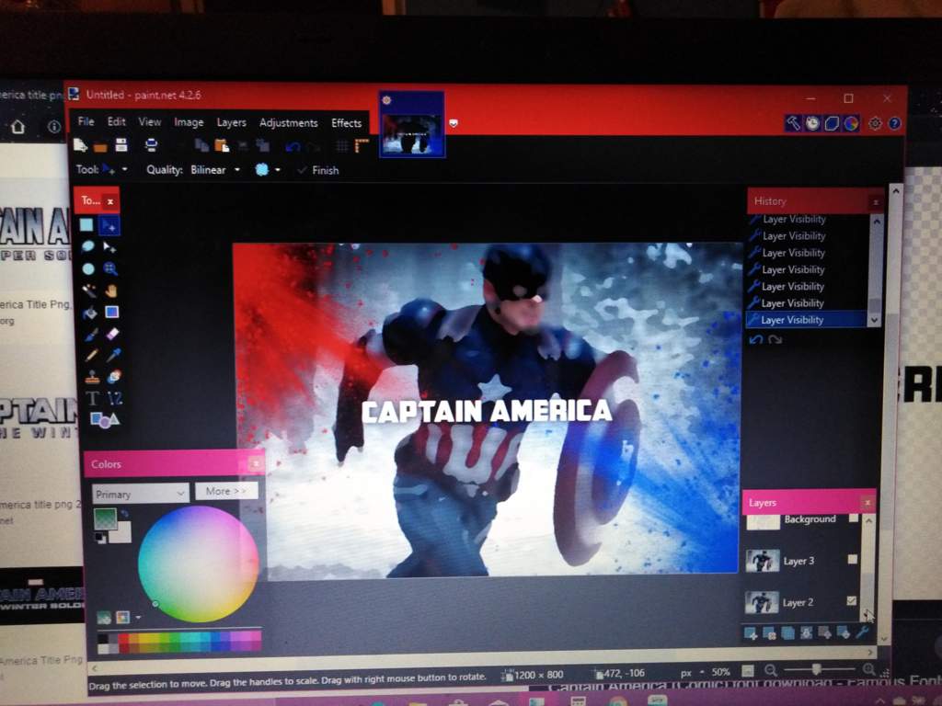Select the Move Selected Pixels tool

(x=110, y=225)
